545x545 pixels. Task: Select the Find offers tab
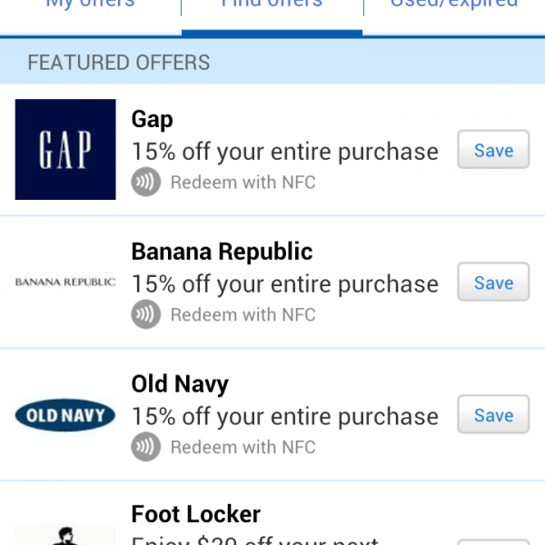coord(272,7)
